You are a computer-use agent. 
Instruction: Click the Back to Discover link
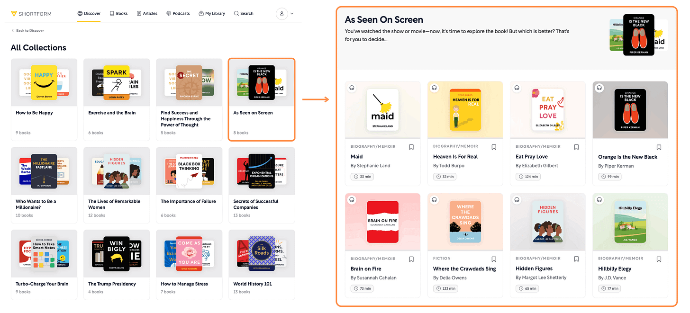coord(27,30)
